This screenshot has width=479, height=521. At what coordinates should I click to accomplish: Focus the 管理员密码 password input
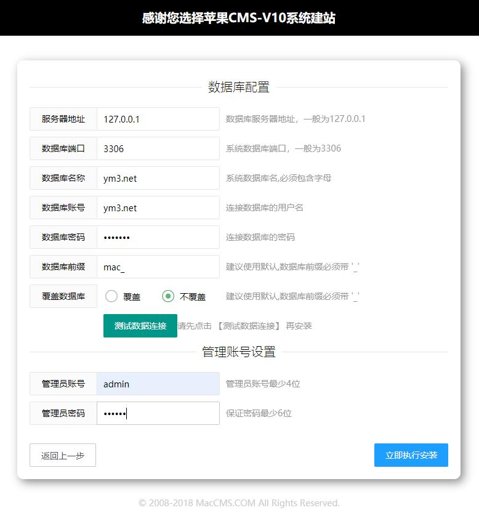(x=158, y=413)
